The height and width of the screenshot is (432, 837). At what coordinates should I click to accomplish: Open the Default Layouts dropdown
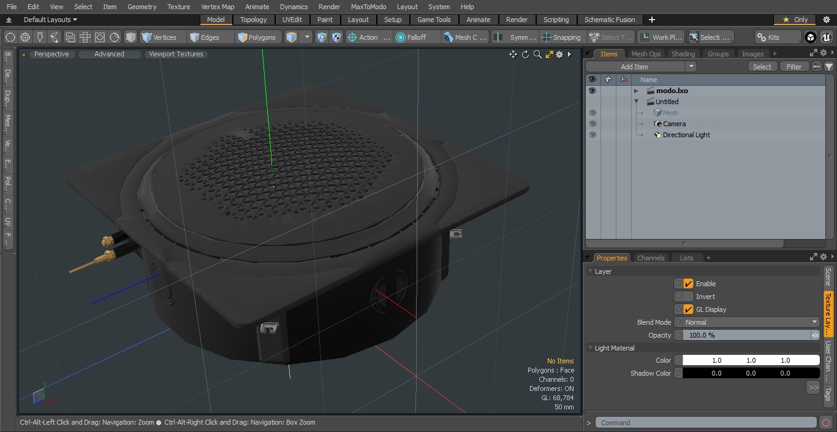pyautogui.click(x=50, y=20)
